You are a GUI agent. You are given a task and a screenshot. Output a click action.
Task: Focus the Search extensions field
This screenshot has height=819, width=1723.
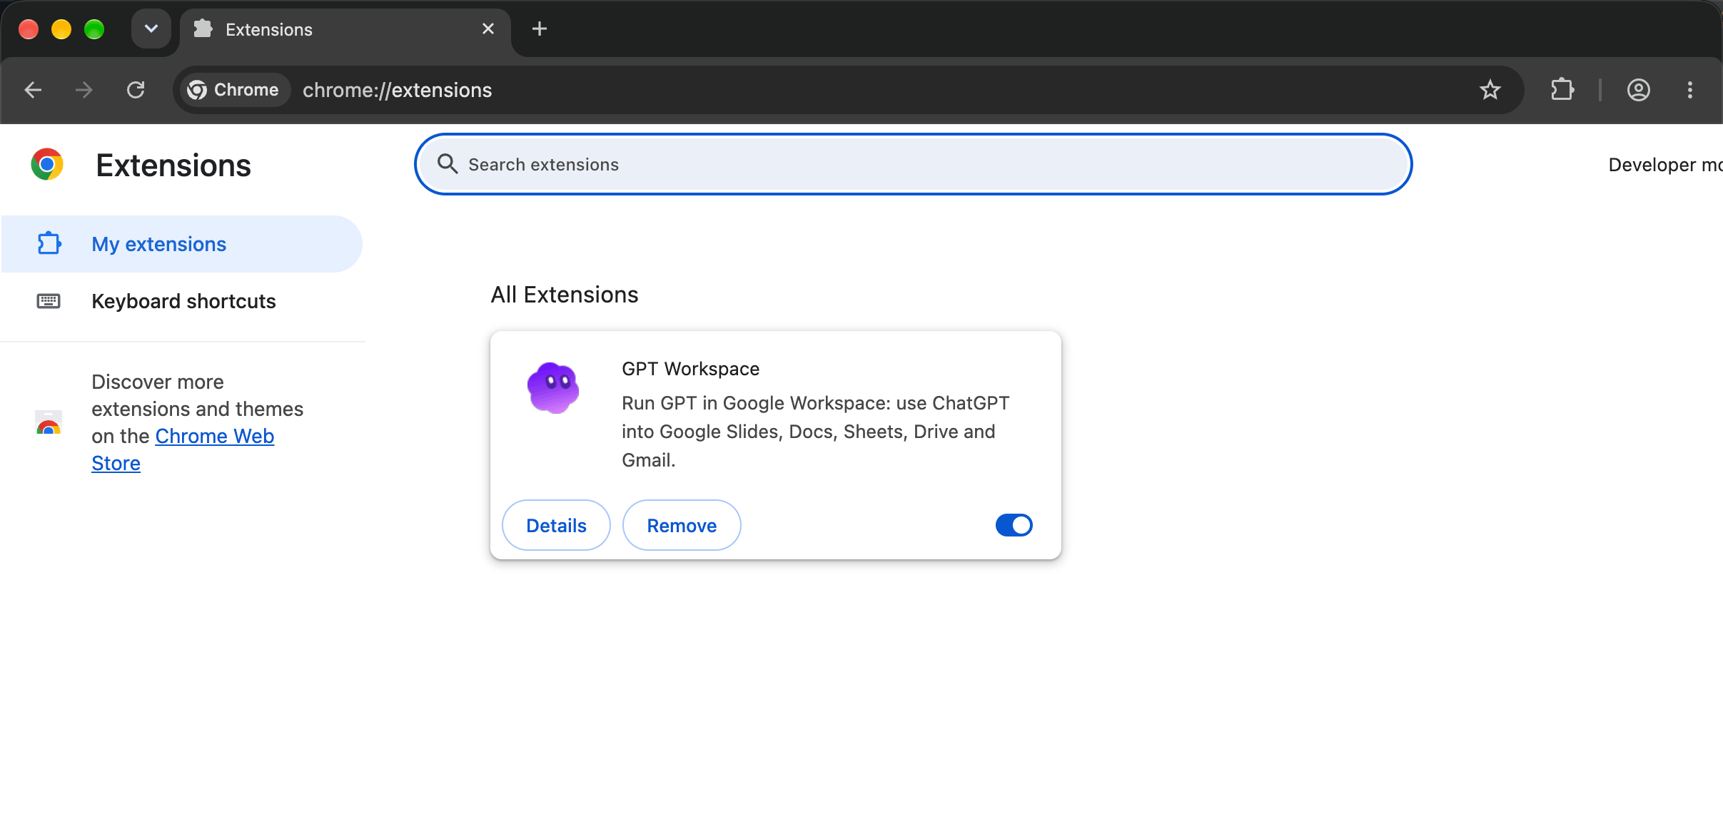click(913, 164)
